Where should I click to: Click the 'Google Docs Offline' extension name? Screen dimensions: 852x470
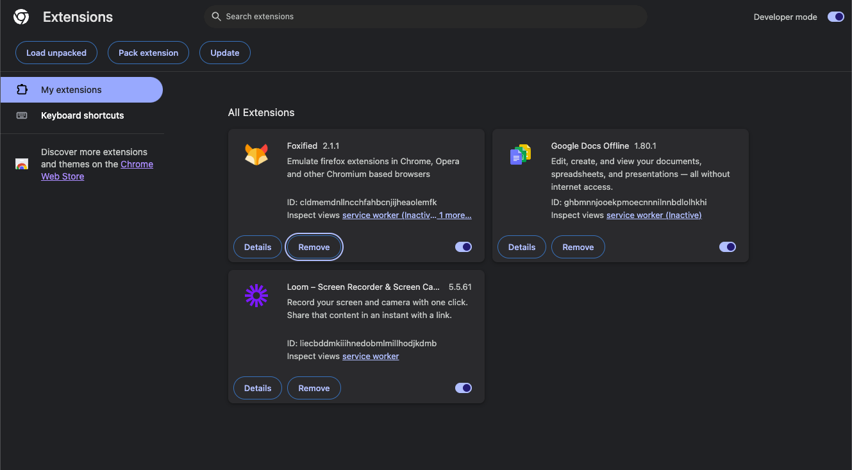coord(590,146)
